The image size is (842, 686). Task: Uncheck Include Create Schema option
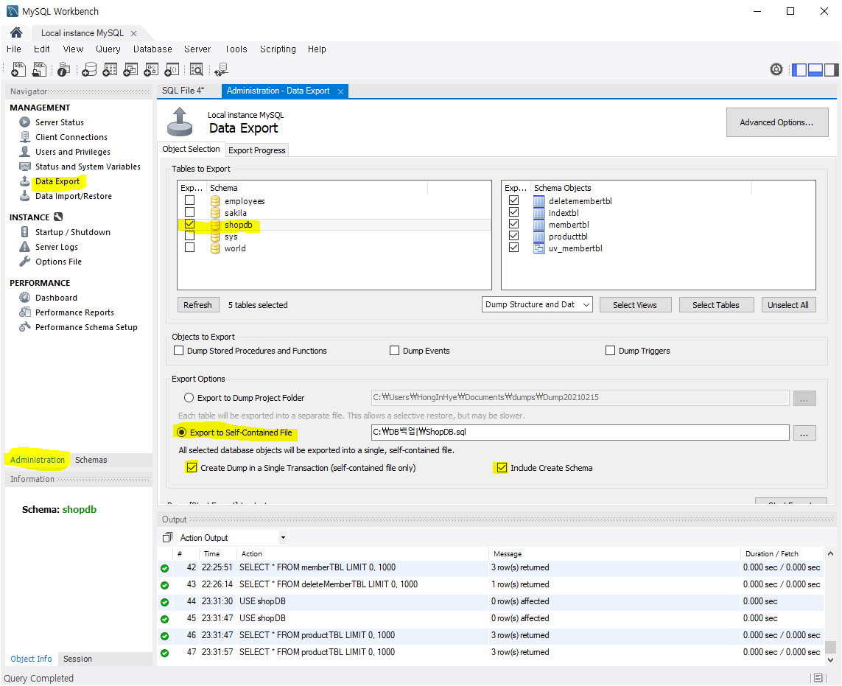point(502,468)
